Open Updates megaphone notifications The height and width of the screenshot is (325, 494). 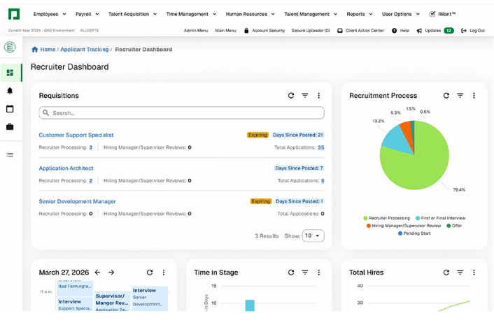(x=419, y=31)
